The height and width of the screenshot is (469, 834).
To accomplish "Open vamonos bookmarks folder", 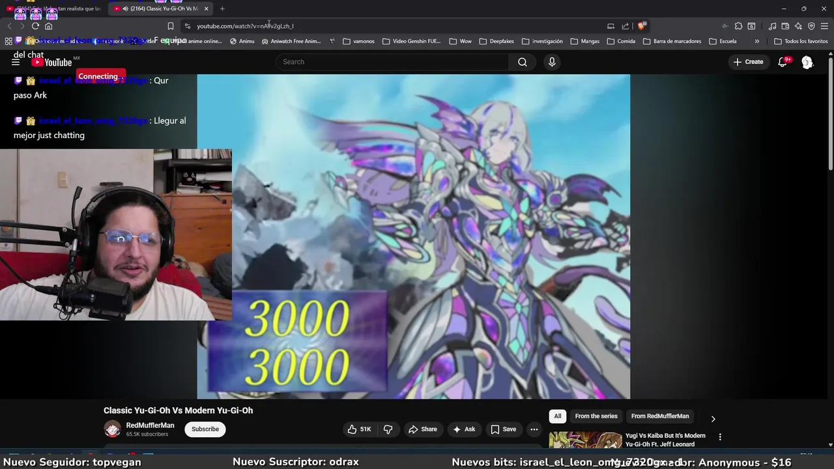I will [x=358, y=41].
